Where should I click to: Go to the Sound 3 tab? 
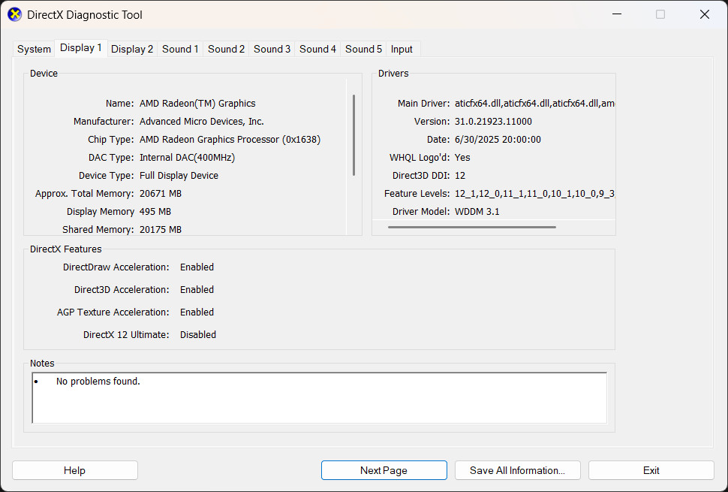pos(272,50)
